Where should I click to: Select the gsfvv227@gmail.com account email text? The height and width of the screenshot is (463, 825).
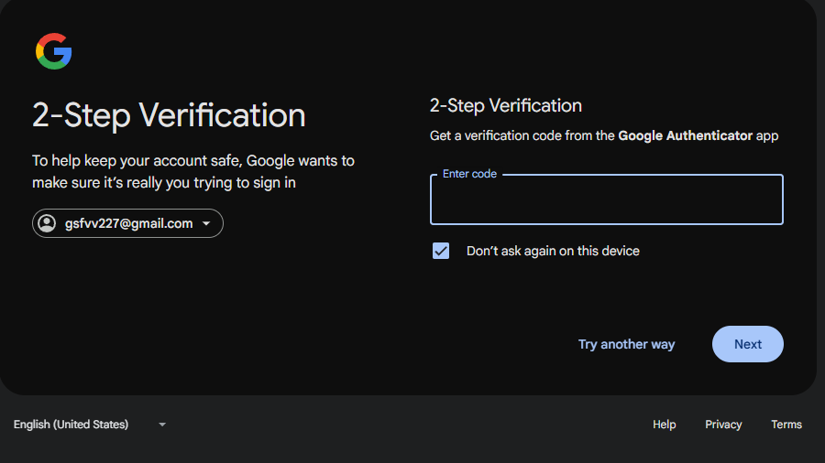coord(129,223)
